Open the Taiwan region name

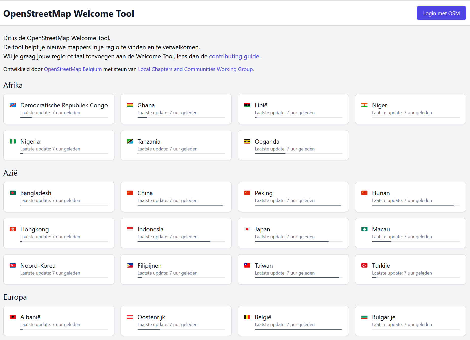coord(264,265)
